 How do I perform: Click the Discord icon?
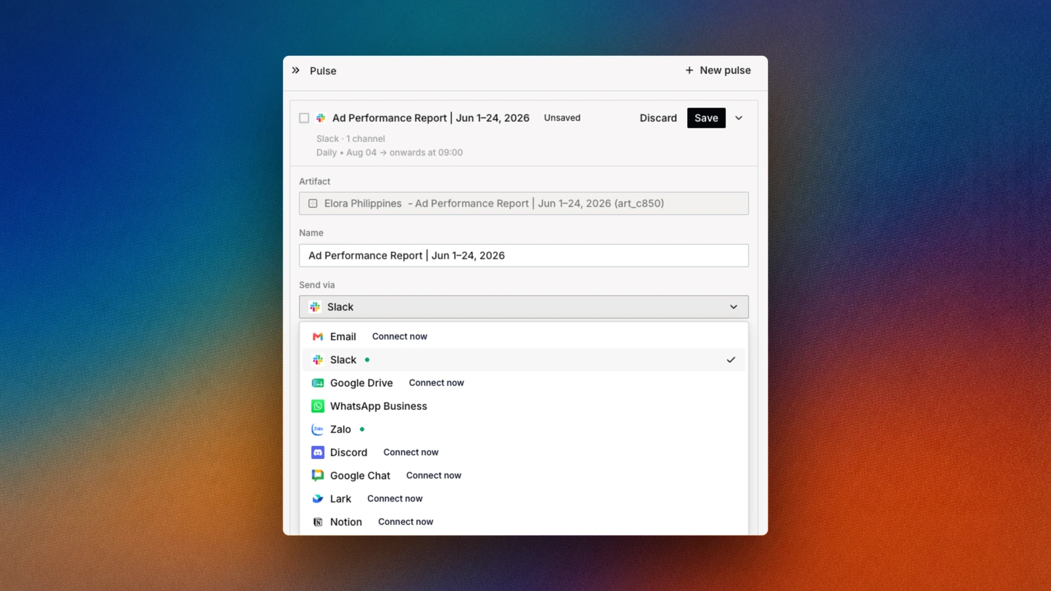coord(318,452)
